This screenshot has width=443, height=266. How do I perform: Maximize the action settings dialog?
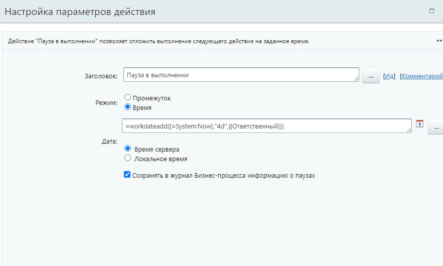coord(431,11)
